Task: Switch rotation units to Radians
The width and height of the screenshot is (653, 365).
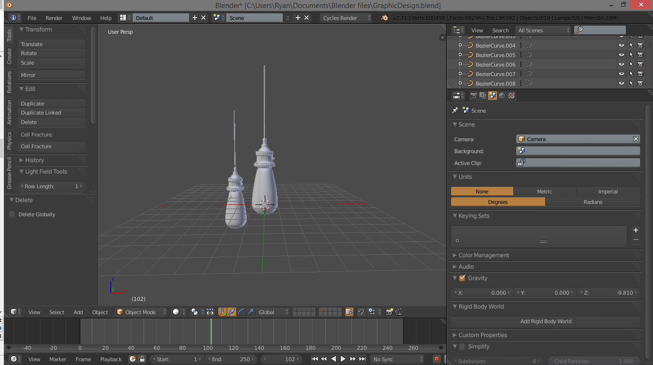Action: [x=593, y=202]
